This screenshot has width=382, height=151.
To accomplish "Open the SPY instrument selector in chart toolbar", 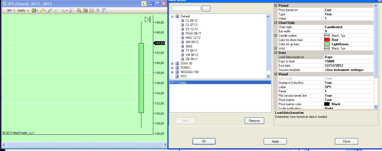I will [11, 10].
